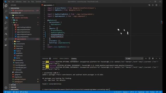Open the Explorer view in activity bar
The height and width of the screenshot is (93, 166).
click(6, 6)
